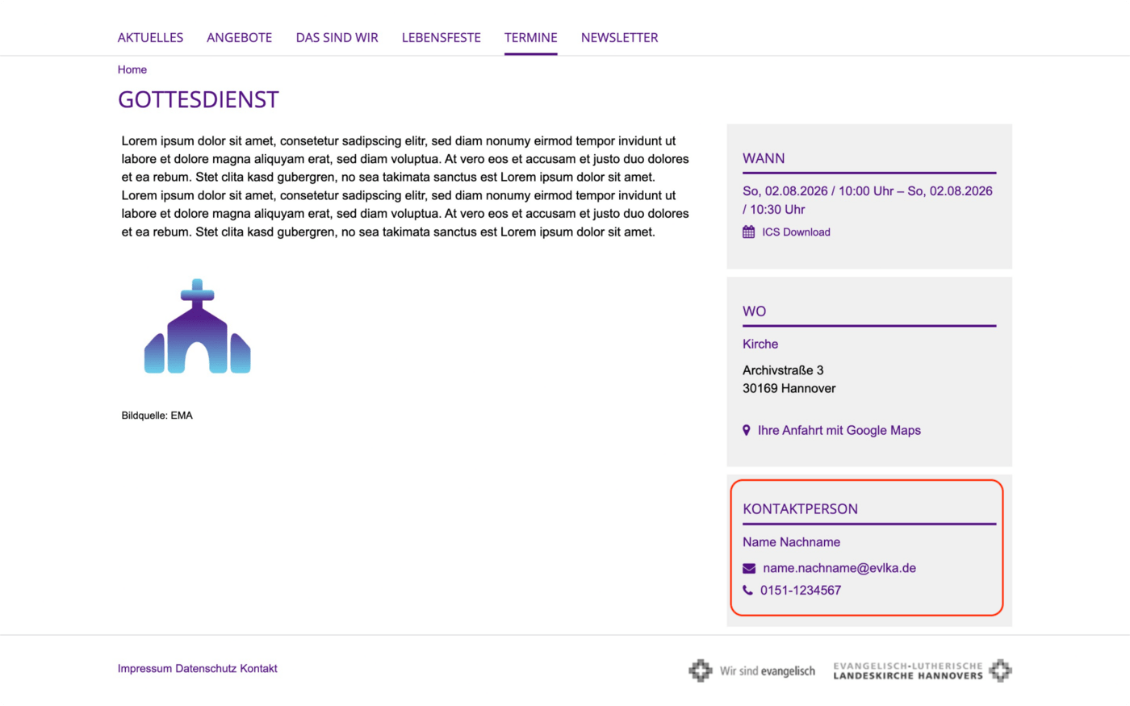Open the LEBENSFESTE menu item

[441, 37]
